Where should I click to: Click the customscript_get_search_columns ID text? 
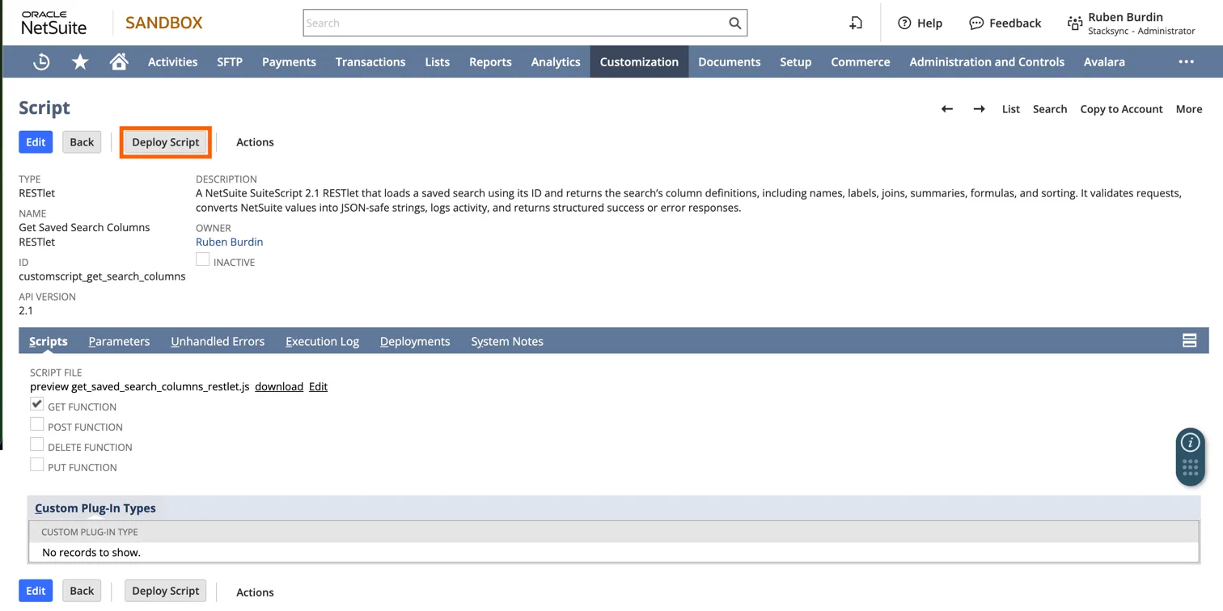[x=102, y=276]
